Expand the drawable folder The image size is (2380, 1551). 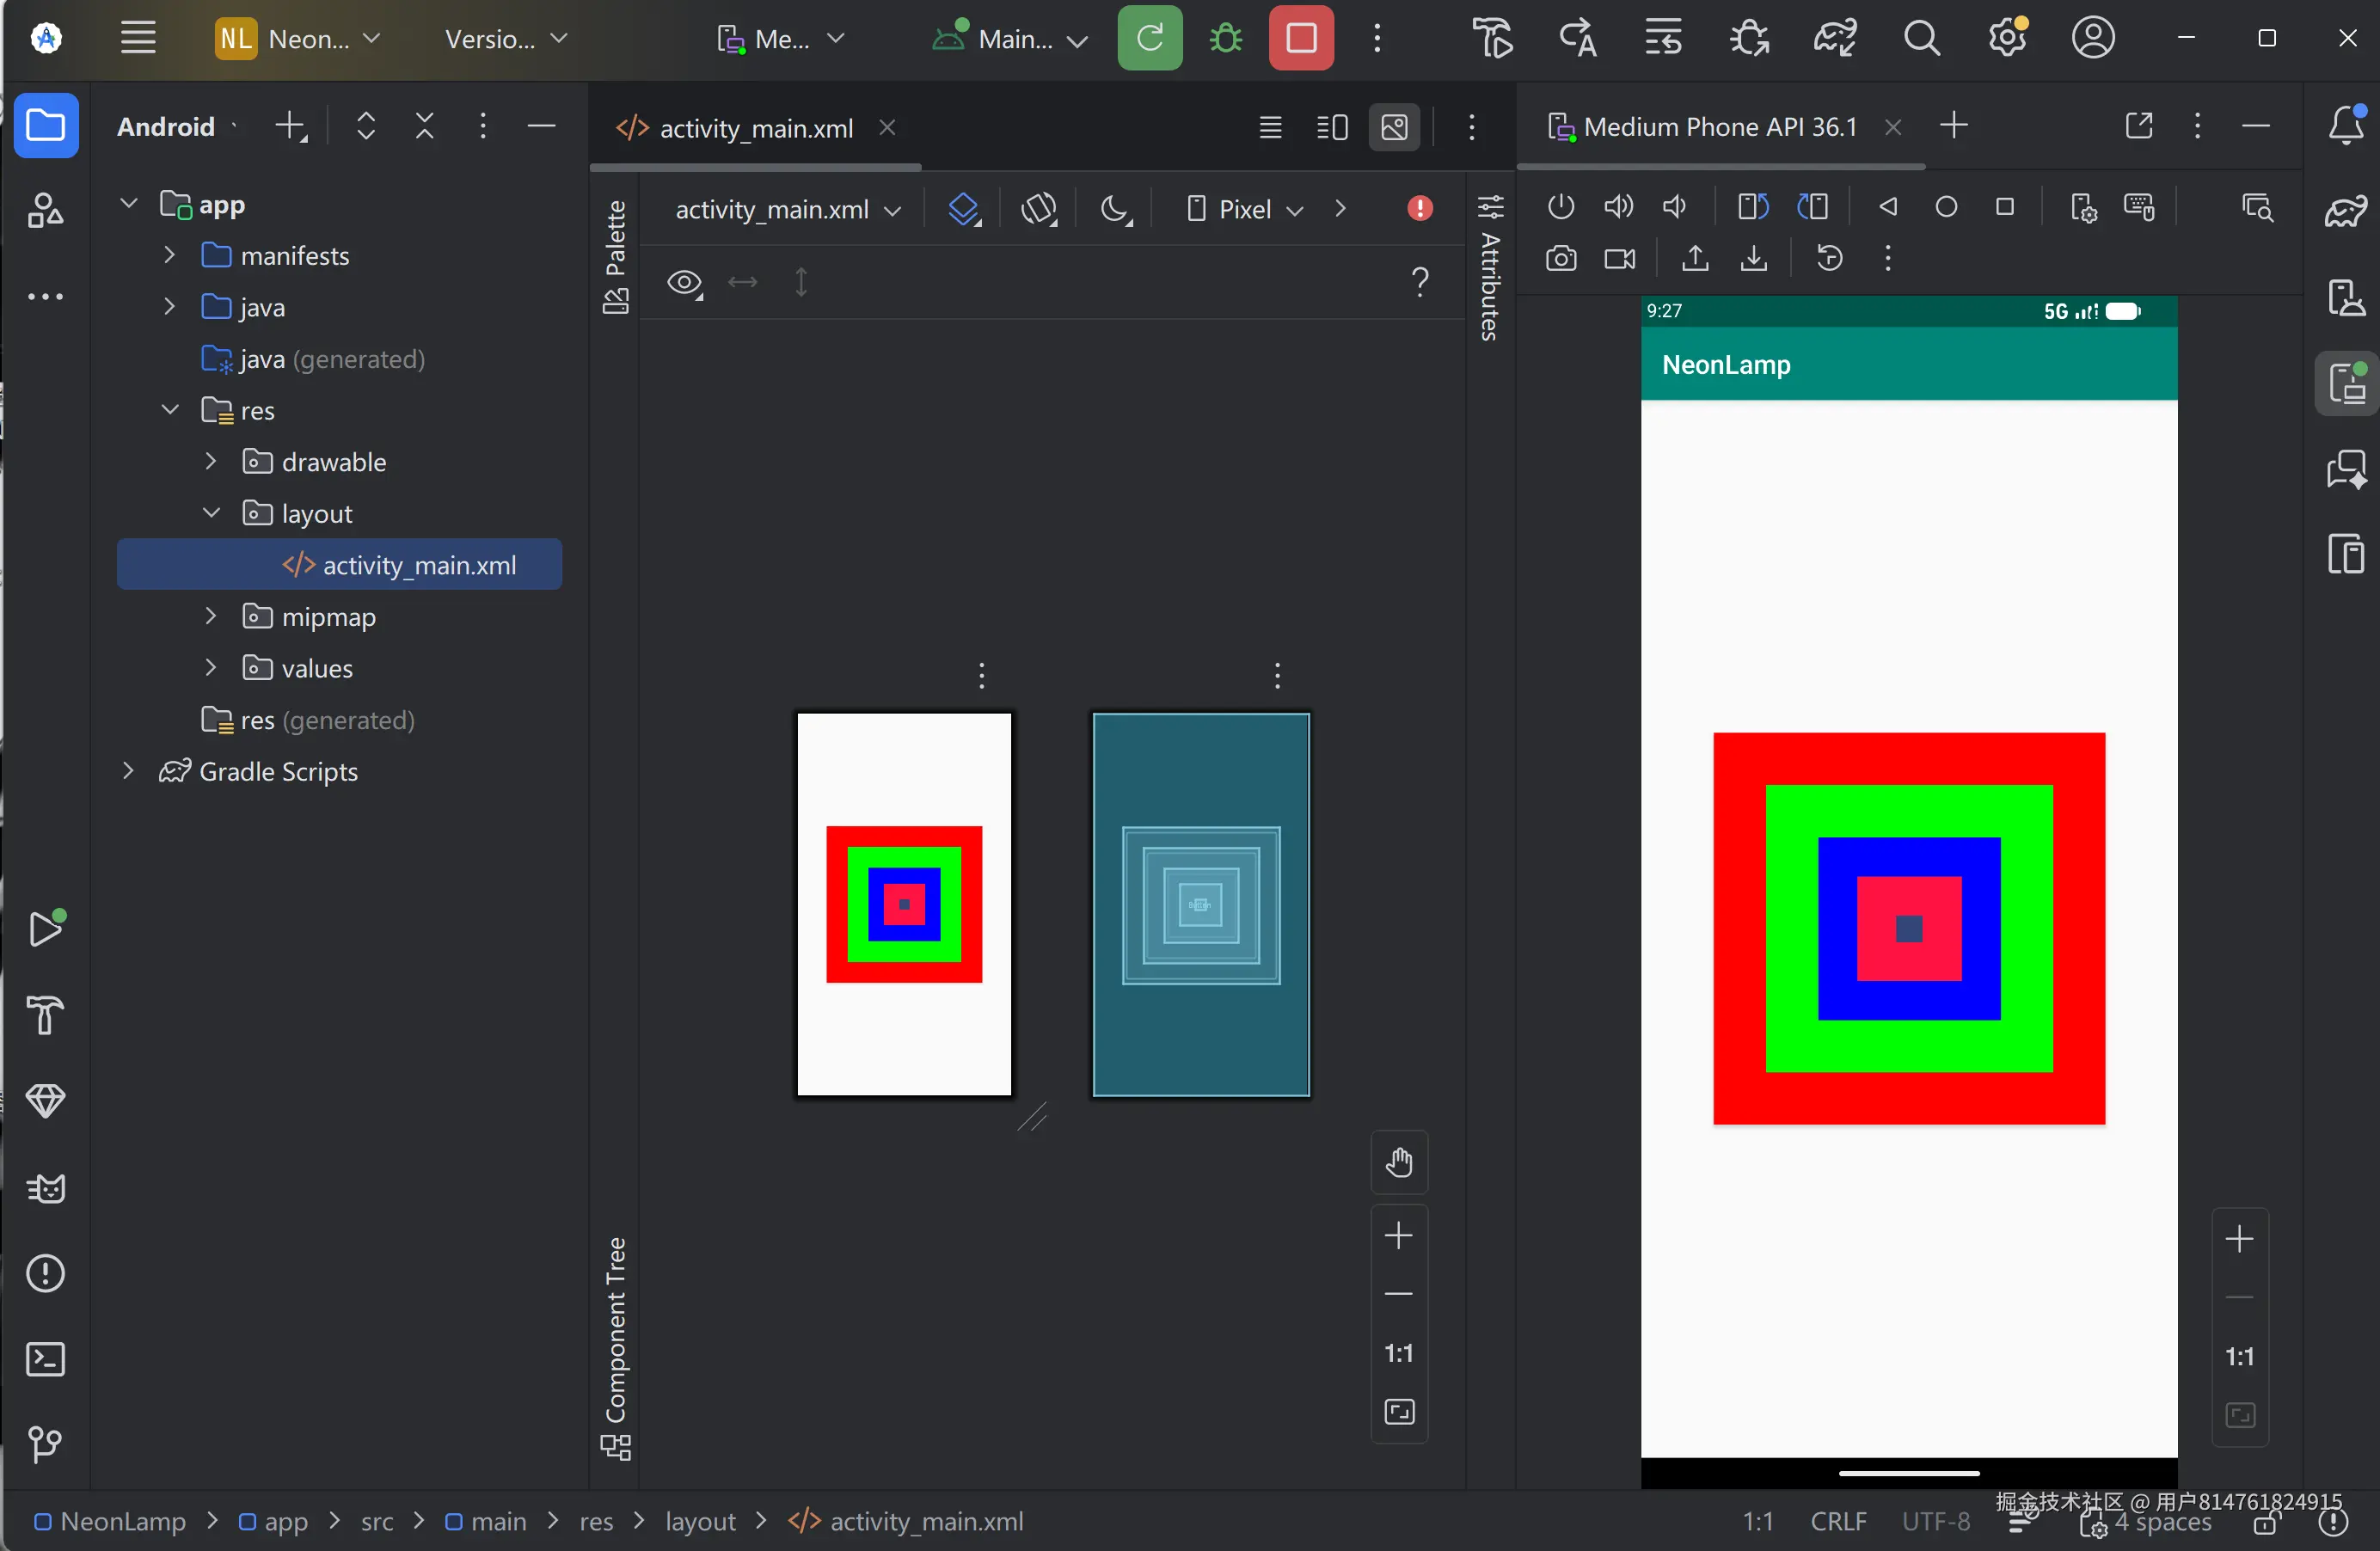click(211, 461)
